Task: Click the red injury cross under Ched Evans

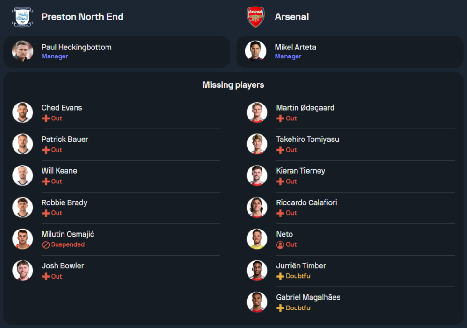Action: pyautogui.click(x=46, y=119)
